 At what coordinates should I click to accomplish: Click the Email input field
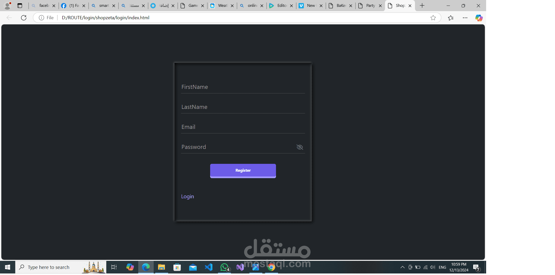243,127
